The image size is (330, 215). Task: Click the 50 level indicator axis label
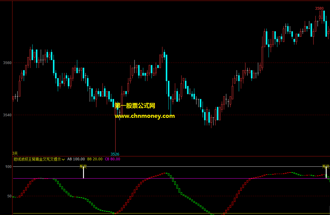(9, 196)
